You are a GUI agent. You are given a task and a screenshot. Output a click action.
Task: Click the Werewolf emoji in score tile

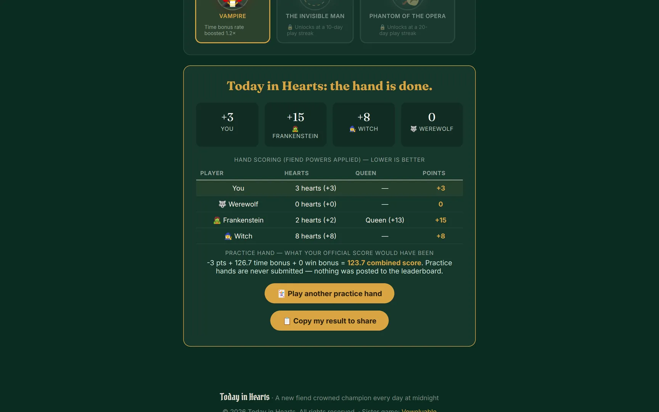(x=413, y=129)
